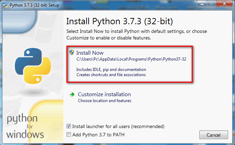
Task: Click the default install path text
Action: pyautogui.click(x=131, y=59)
